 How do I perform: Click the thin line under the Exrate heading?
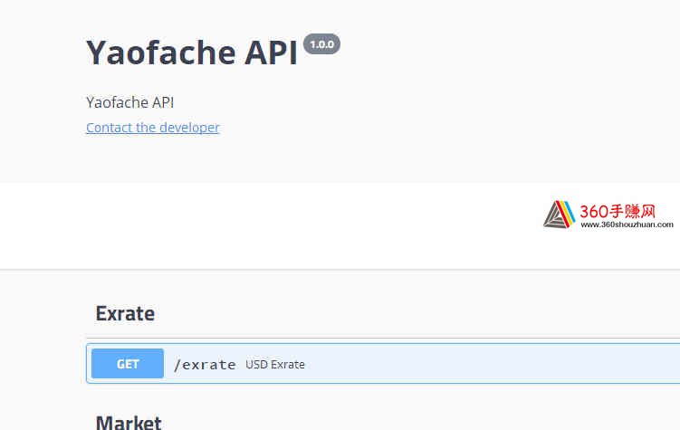tap(383, 338)
